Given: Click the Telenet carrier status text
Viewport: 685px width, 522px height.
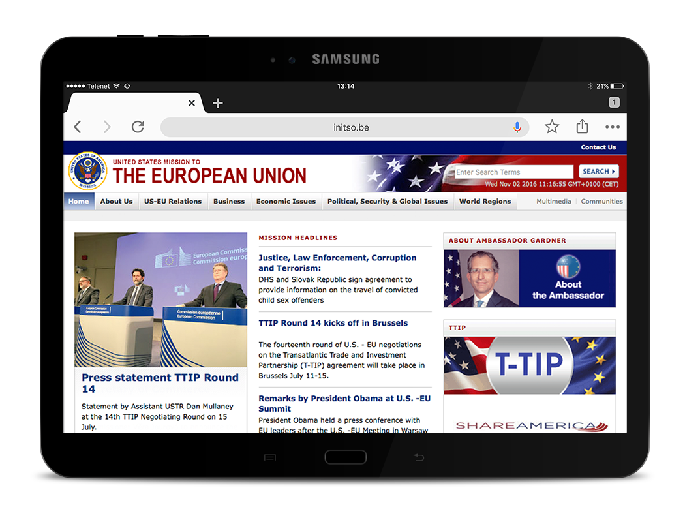Looking at the screenshot, I should 99,87.
